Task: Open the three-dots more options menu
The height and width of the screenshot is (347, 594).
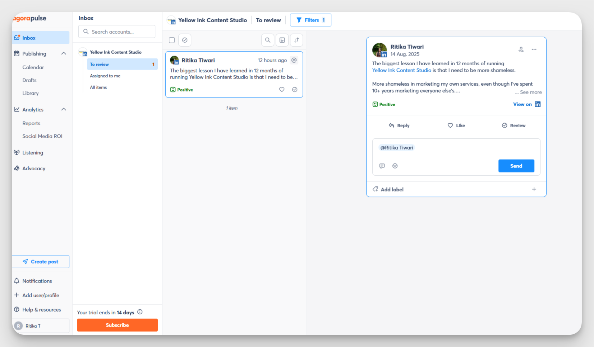Action: (534, 49)
